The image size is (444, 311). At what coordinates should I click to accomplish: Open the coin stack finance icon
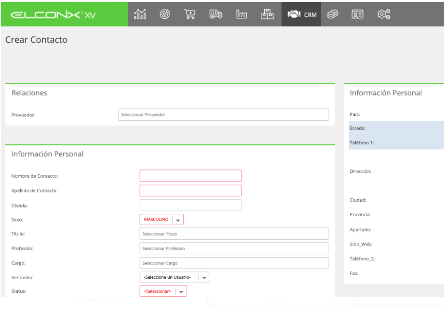(x=333, y=14)
